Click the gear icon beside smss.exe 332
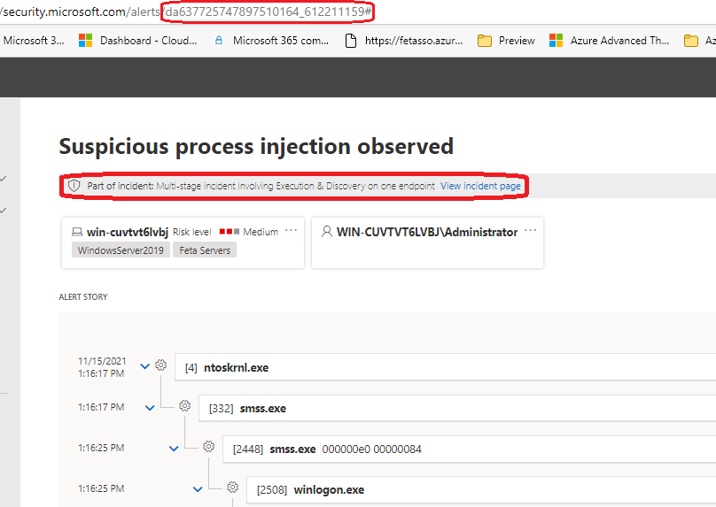The image size is (716, 507). [x=184, y=406]
